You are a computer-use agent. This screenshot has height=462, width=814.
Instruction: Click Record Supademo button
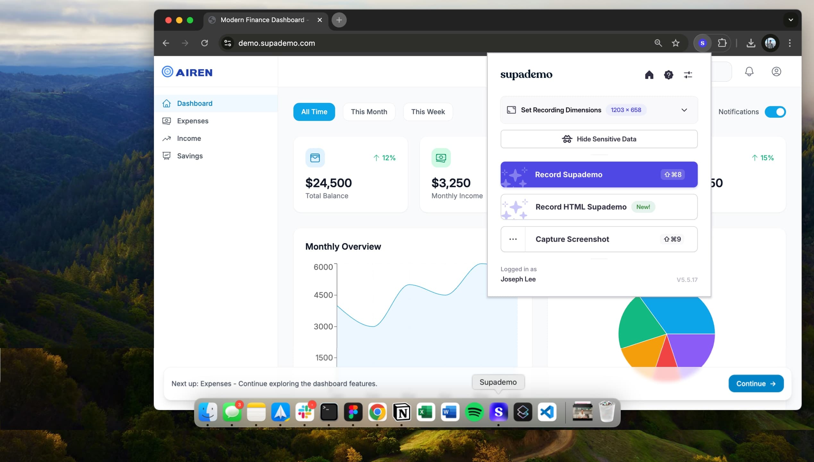(x=599, y=175)
